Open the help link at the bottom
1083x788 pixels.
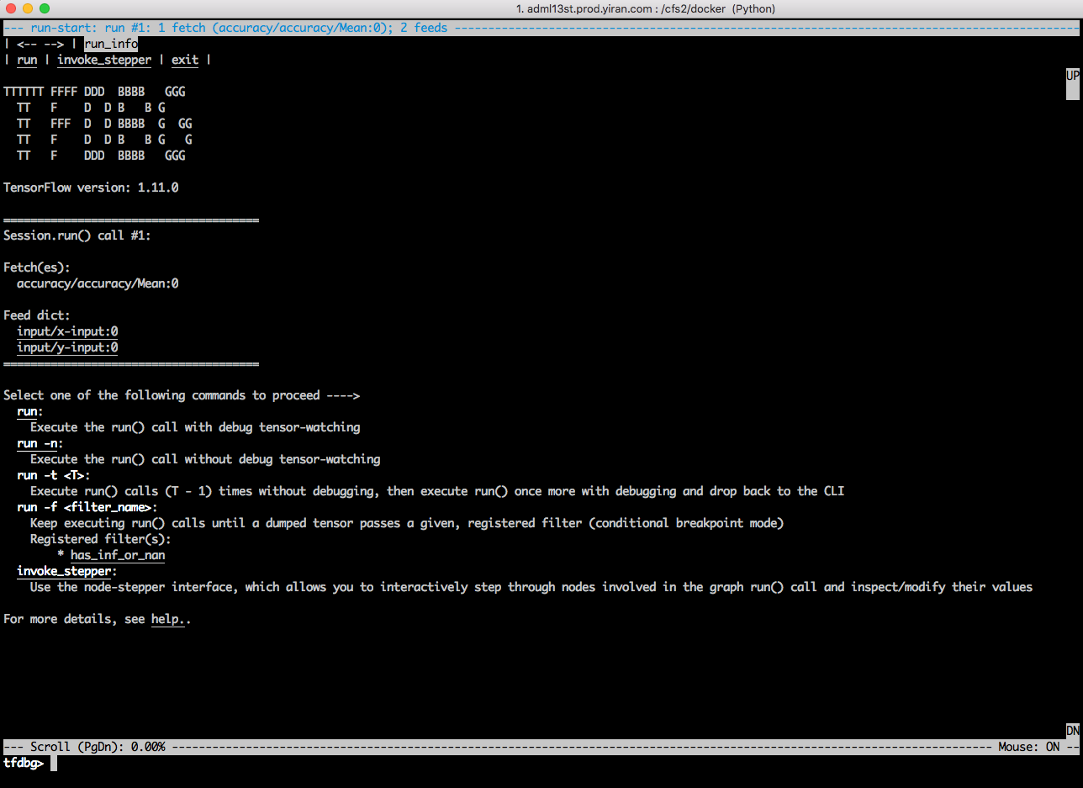pos(168,619)
